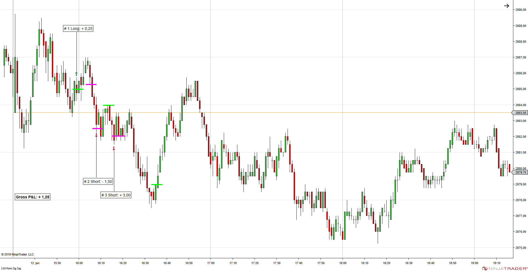The height and width of the screenshot is (271, 528).
Task: Click the green marker at 2884 level
Action: pyautogui.click(x=109, y=105)
